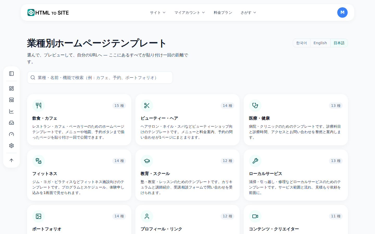Click the 12 種 badge on 教育・スクール
The image size is (375, 234).
tap(228, 161)
